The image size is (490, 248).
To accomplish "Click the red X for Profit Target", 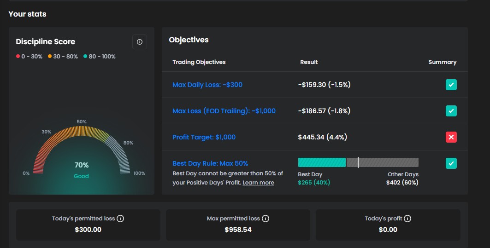I will pos(451,137).
